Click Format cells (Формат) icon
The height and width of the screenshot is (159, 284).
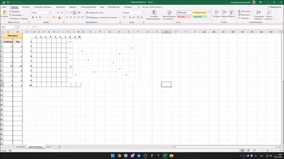tap(232, 12)
